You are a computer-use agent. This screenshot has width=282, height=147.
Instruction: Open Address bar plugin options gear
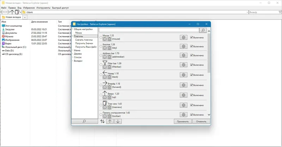pyautogui.click(x=183, y=55)
